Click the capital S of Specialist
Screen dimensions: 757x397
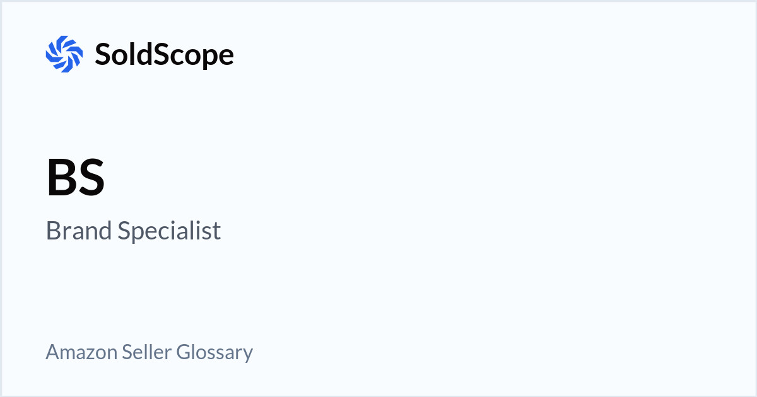pos(124,231)
